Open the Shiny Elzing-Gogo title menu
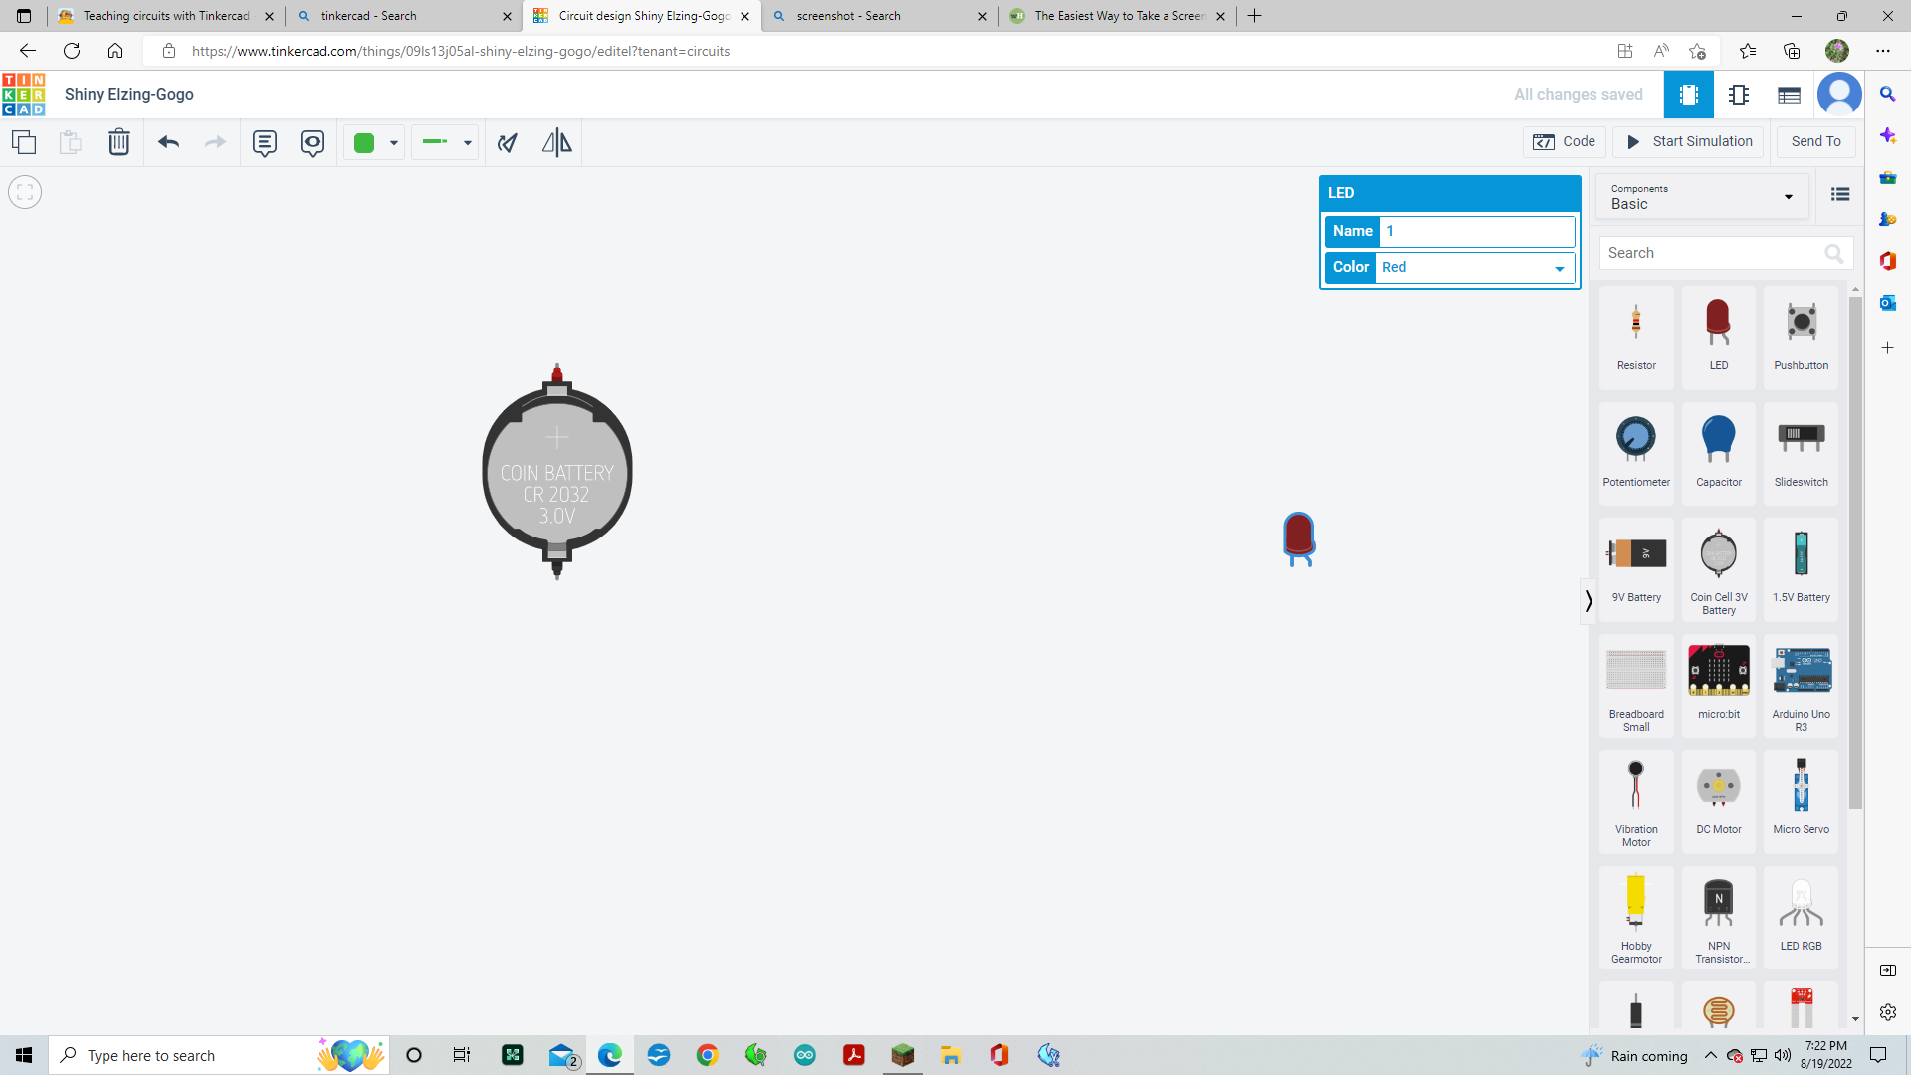 click(x=128, y=95)
